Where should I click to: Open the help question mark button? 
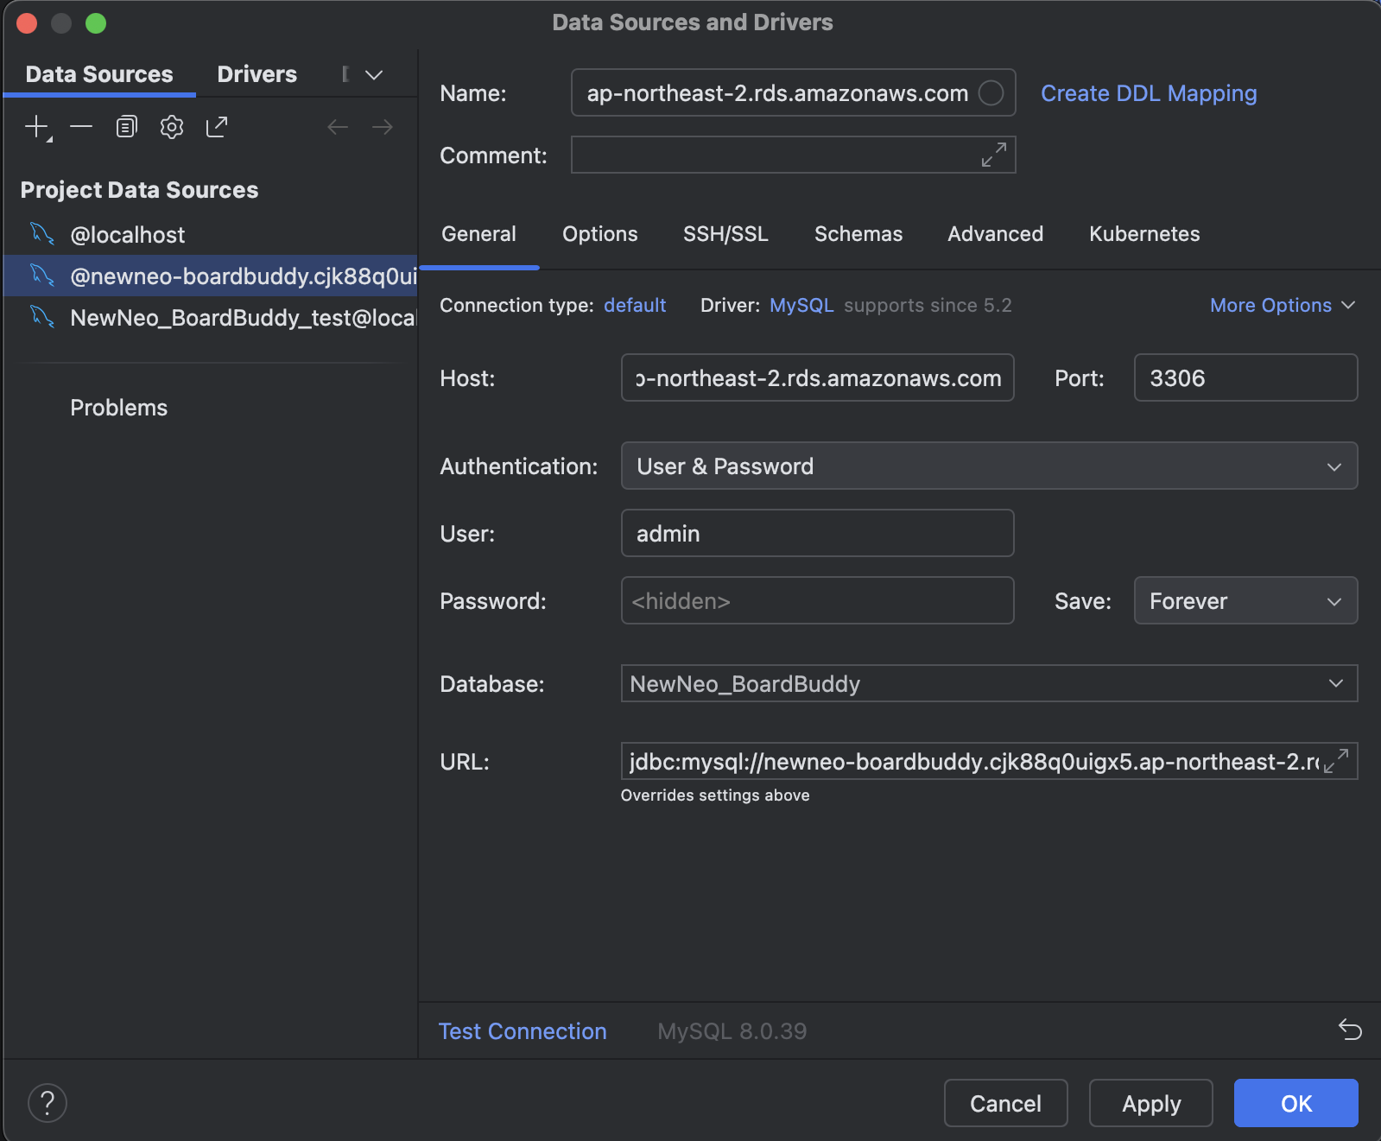click(x=48, y=1103)
